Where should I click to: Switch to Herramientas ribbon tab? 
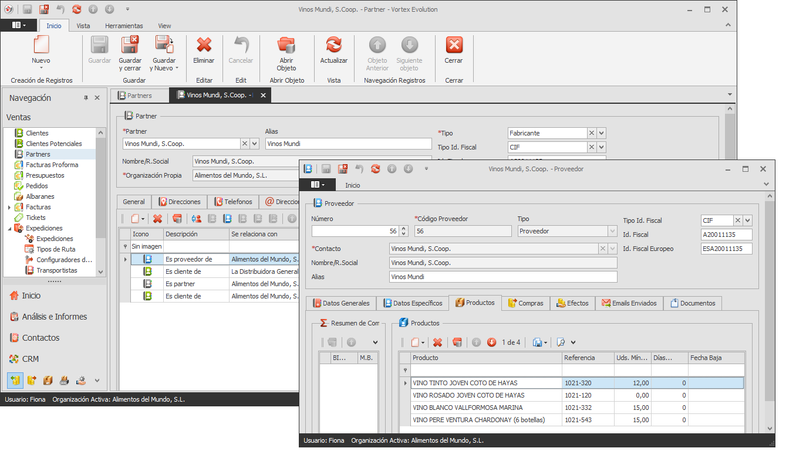click(x=124, y=26)
